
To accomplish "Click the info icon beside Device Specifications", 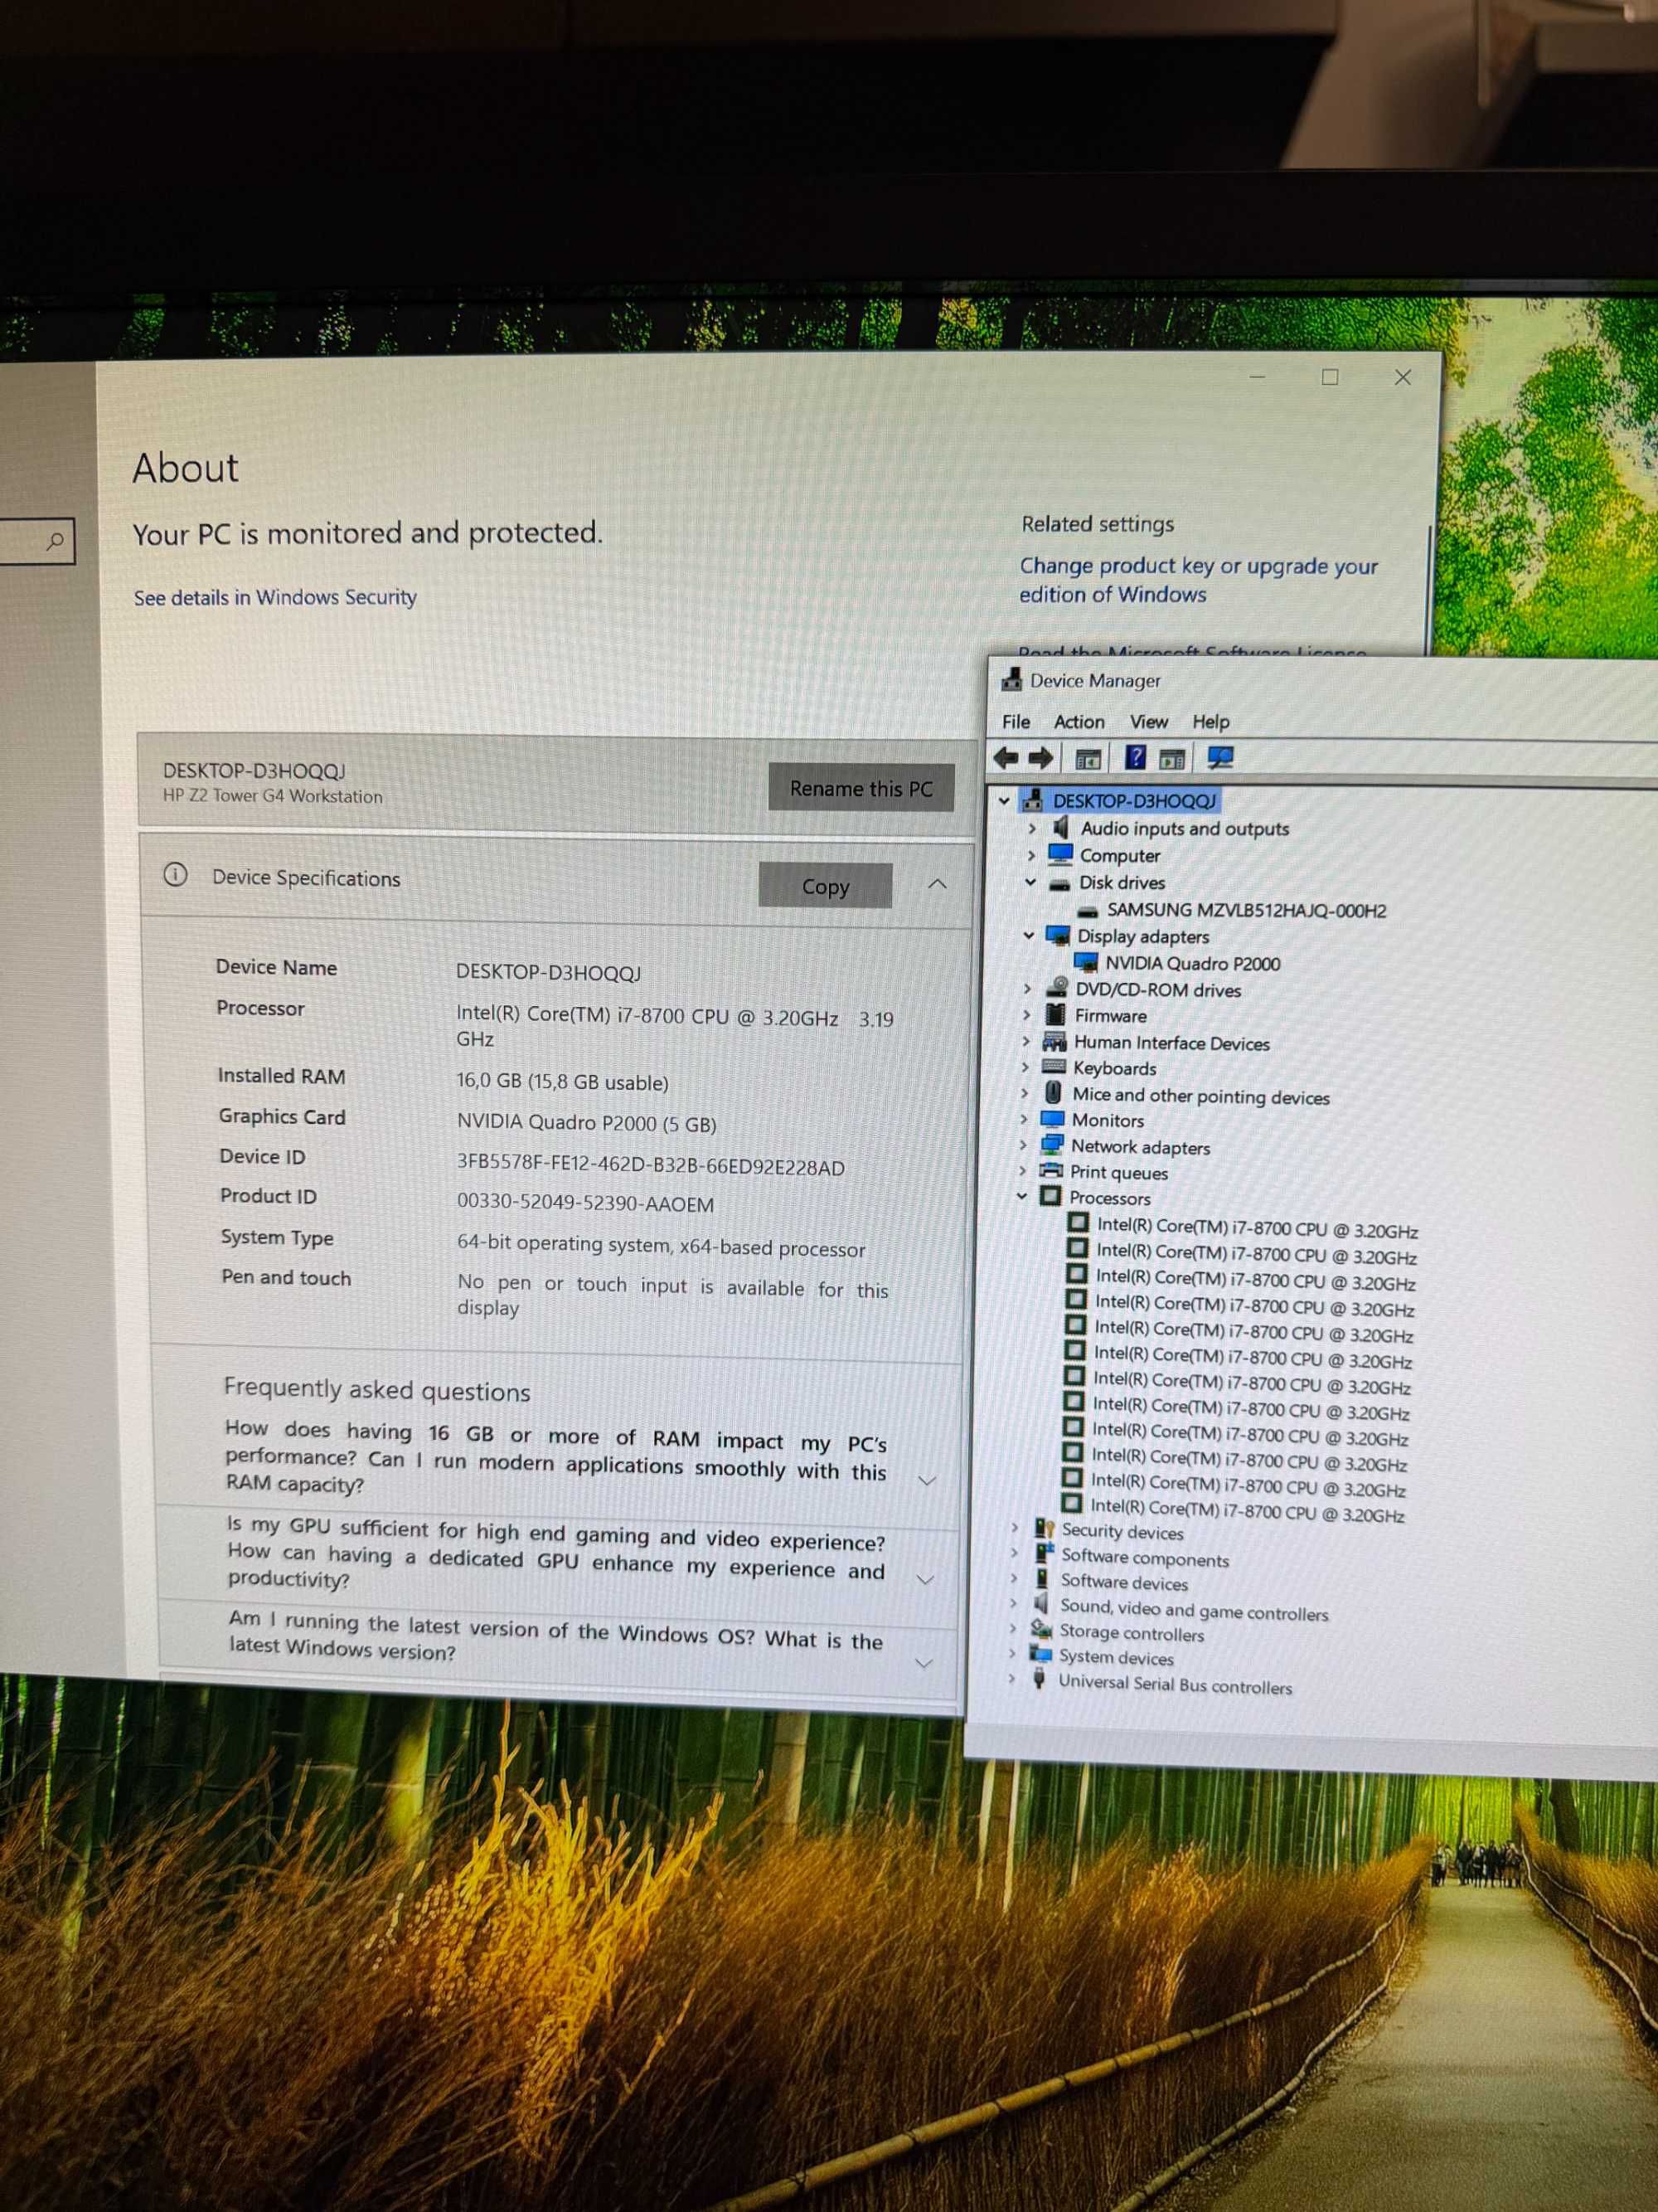I will tap(175, 875).
